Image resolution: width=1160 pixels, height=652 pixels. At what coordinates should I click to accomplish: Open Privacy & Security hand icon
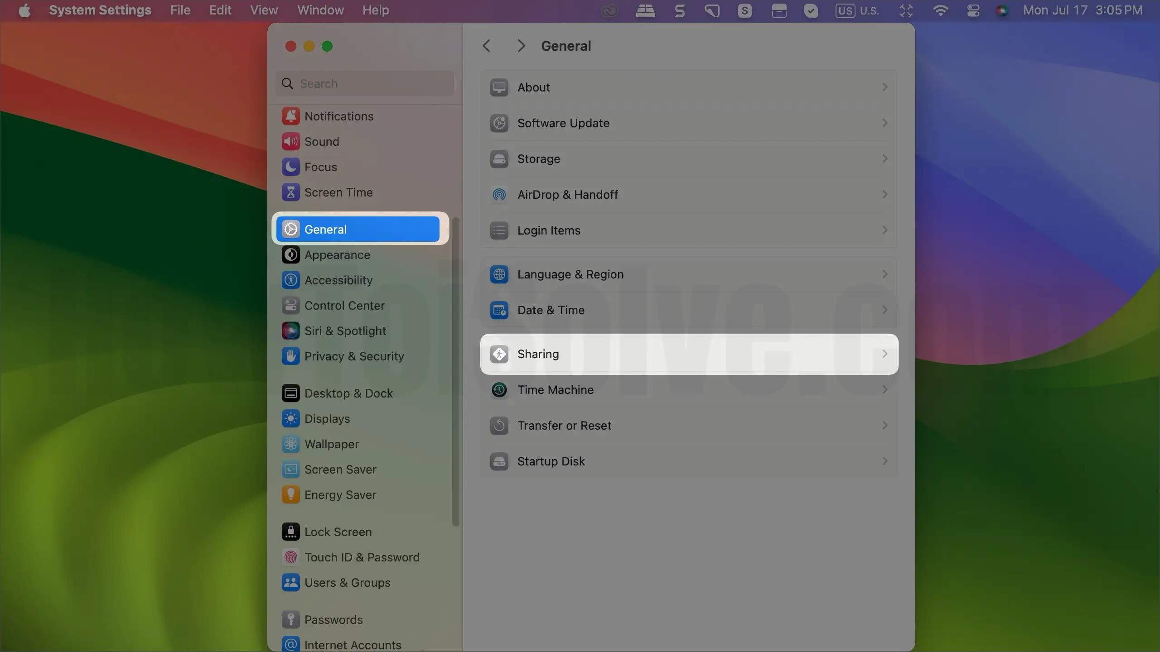[290, 356]
